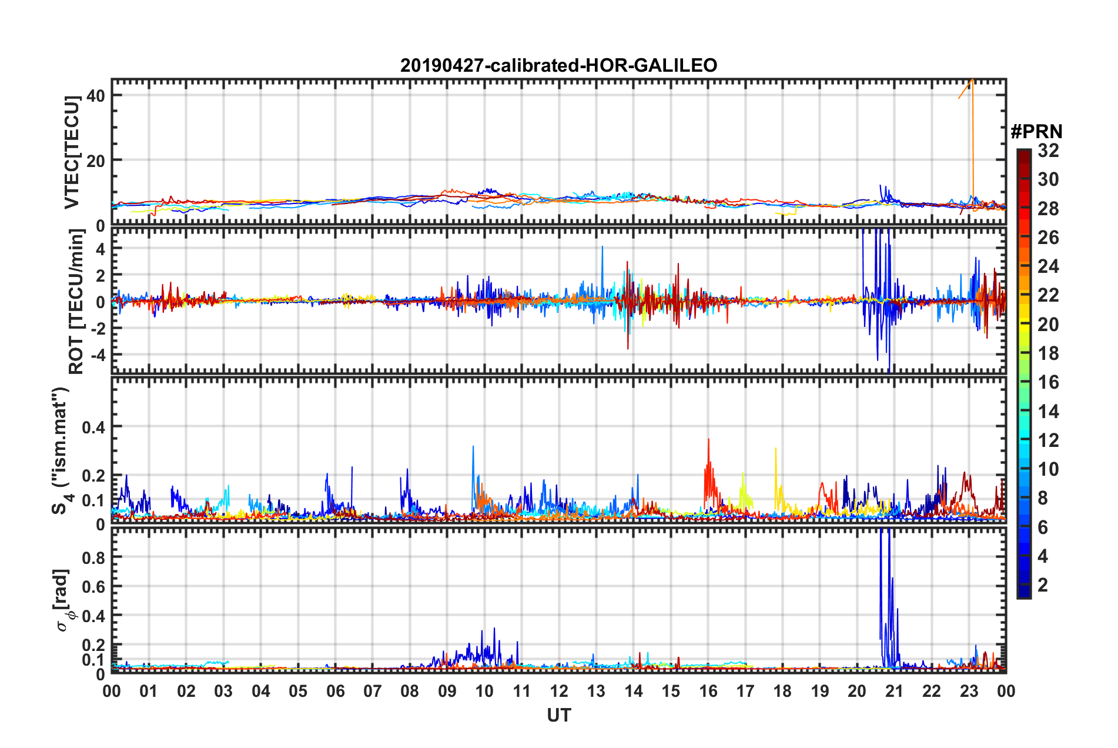Screen dimensions: 1118x748
Task: Click the VTEC y-axis tick 40
Action: tap(95, 95)
